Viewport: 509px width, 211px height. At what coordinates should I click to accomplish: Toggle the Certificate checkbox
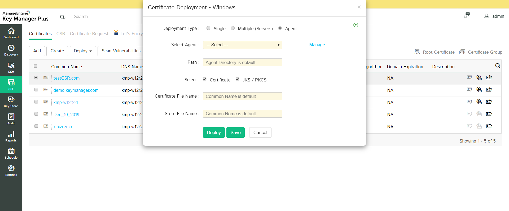(x=205, y=79)
